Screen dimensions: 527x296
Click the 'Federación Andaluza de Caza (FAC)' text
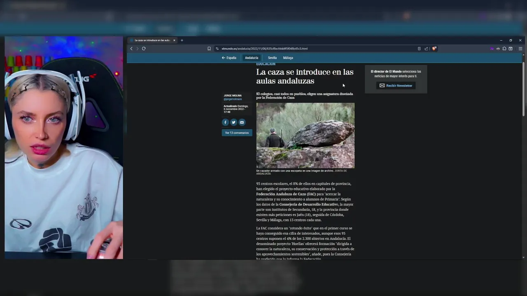286,194
